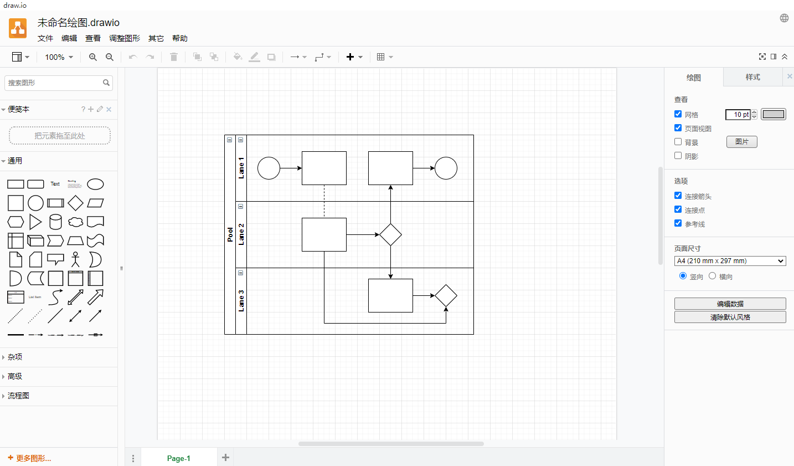
Task: Open the 调整图形 menu
Action: [125, 38]
